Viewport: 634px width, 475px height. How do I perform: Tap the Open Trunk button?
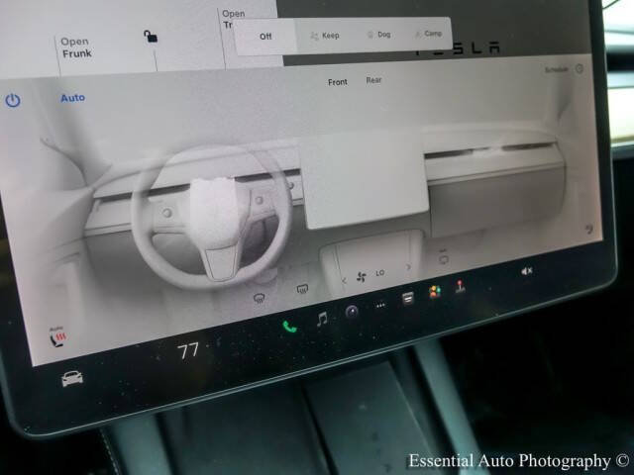(x=233, y=19)
